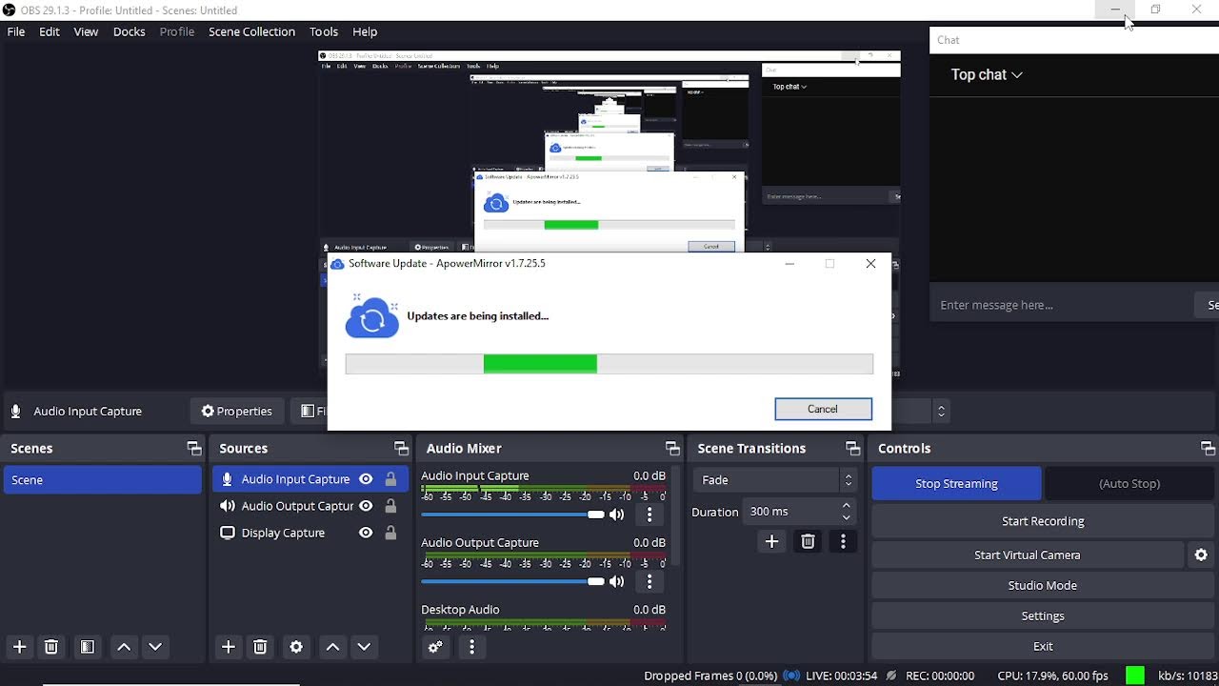Open Audio Mixer menu three dots at bottom
Image resolution: width=1219 pixels, height=686 pixels.
(x=471, y=647)
